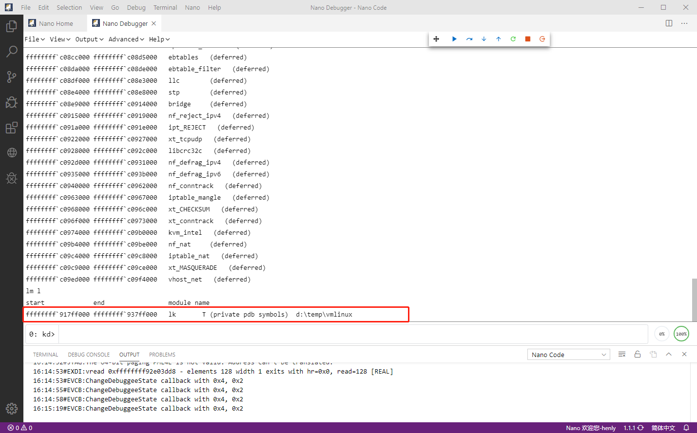
Task: Open the Debug menu in the menu bar
Action: [136, 7]
